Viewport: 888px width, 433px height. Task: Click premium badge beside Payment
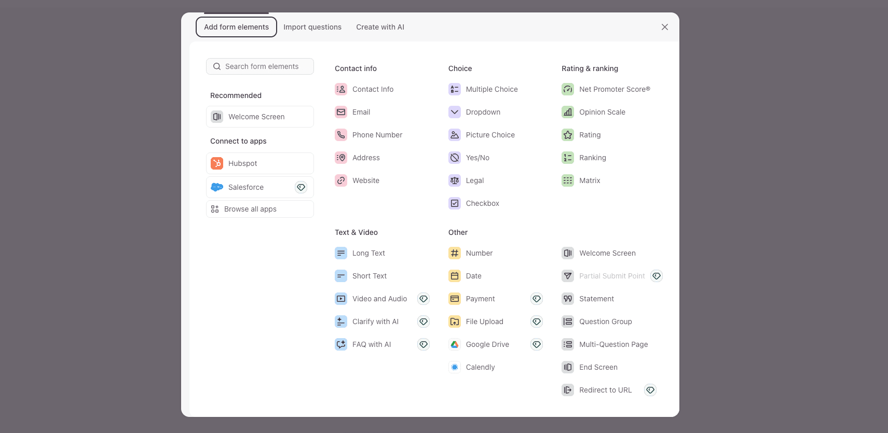[537, 299]
